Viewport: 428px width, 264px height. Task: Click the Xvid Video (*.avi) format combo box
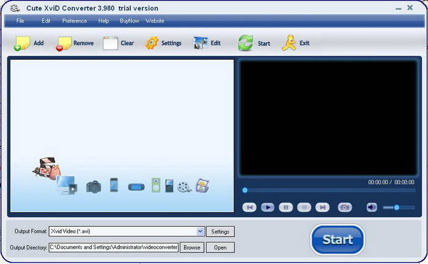[x=127, y=231]
